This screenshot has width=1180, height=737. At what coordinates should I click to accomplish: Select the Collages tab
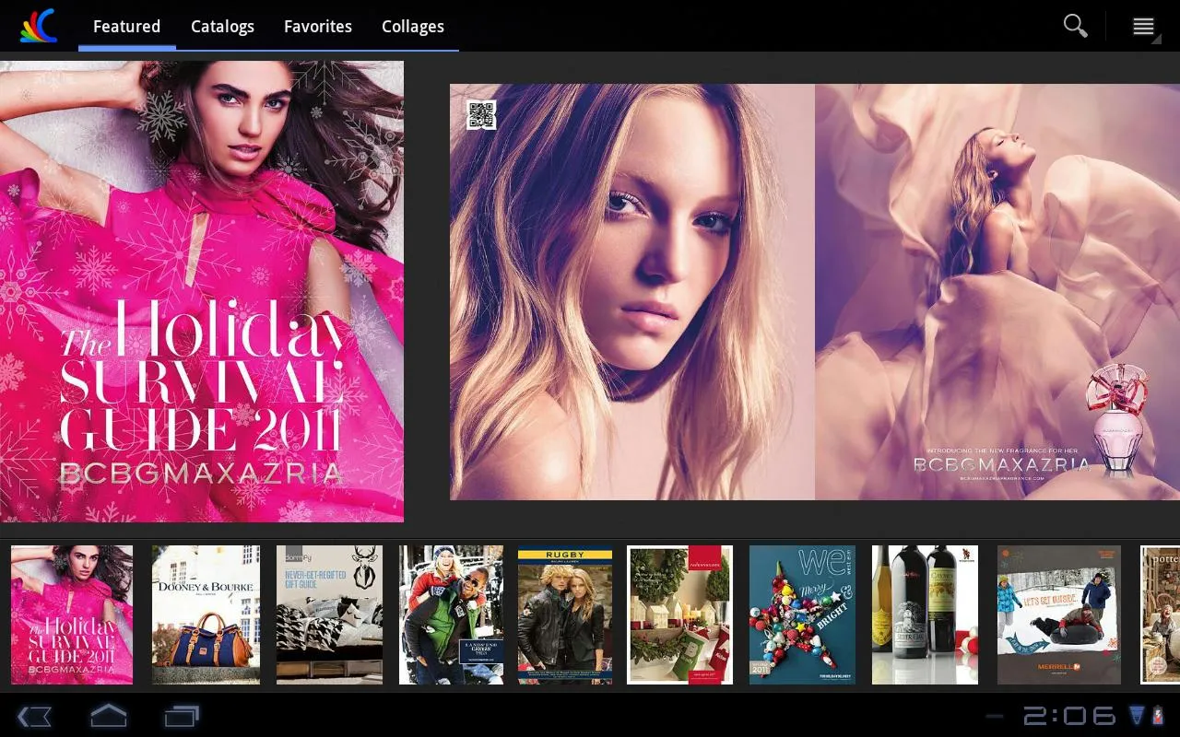tap(413, 27)
